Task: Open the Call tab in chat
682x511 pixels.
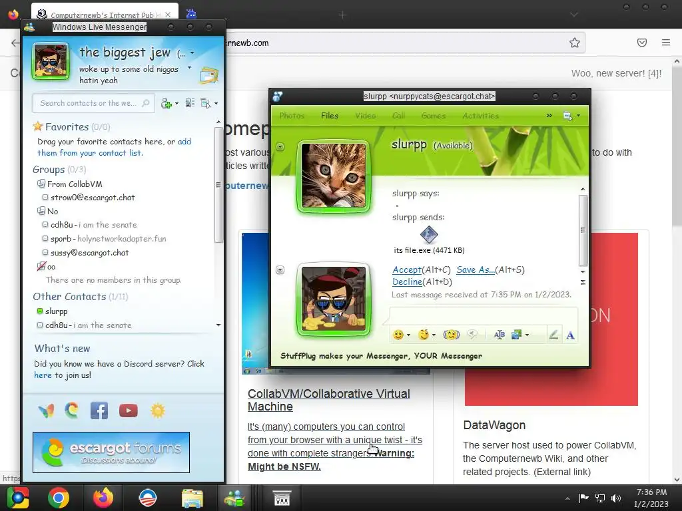Action: click(398, 116)
